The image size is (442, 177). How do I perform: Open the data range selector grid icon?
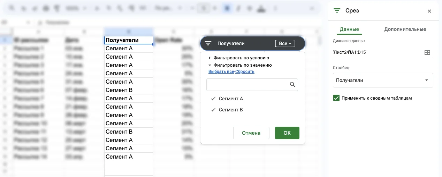pyautogui.click(x=427, y=52)
